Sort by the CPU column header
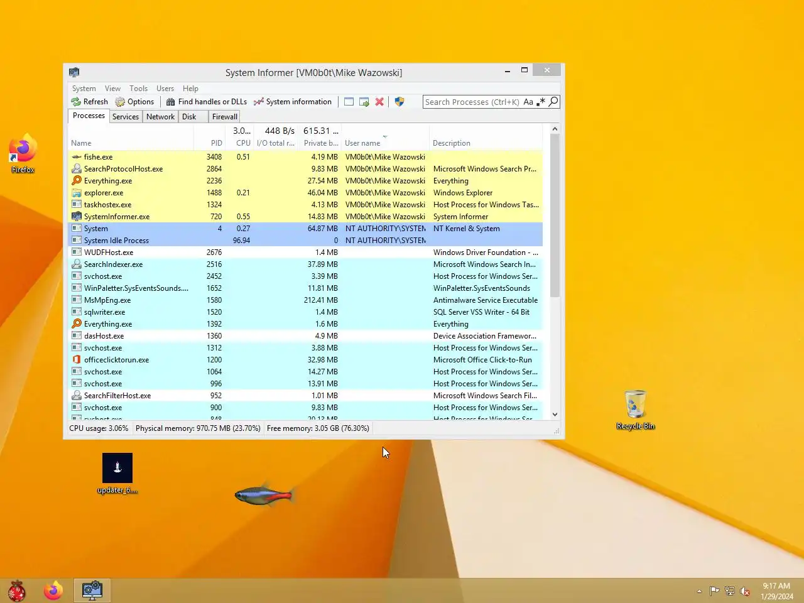This screenshot has height=603, width=804. tap(239, 138)
